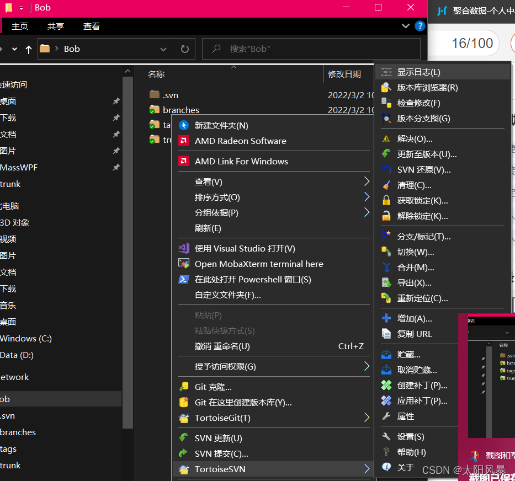515x481 pixels.
Task: Click the Visual Studio icon in context menu
Action: 184,248
